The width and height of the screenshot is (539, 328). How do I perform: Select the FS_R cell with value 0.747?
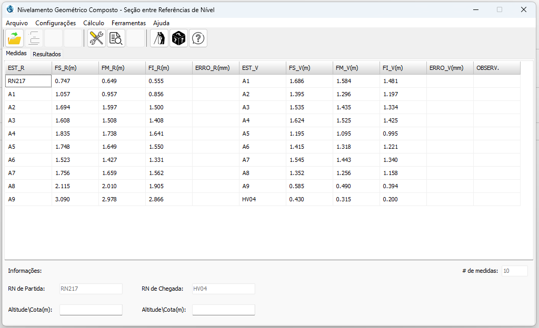[x=75, y=81]
